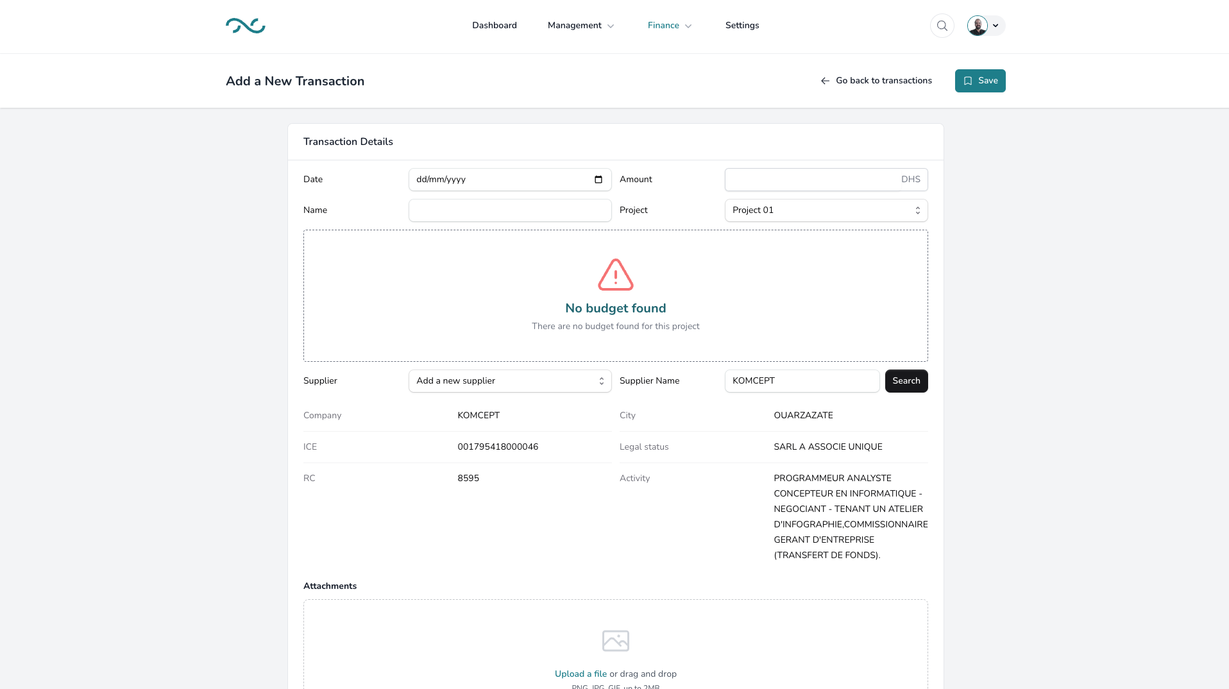The width and height of the screenshot is (1229, 689).
Task: Expand the Finance menu
Action: coord(669,26)
